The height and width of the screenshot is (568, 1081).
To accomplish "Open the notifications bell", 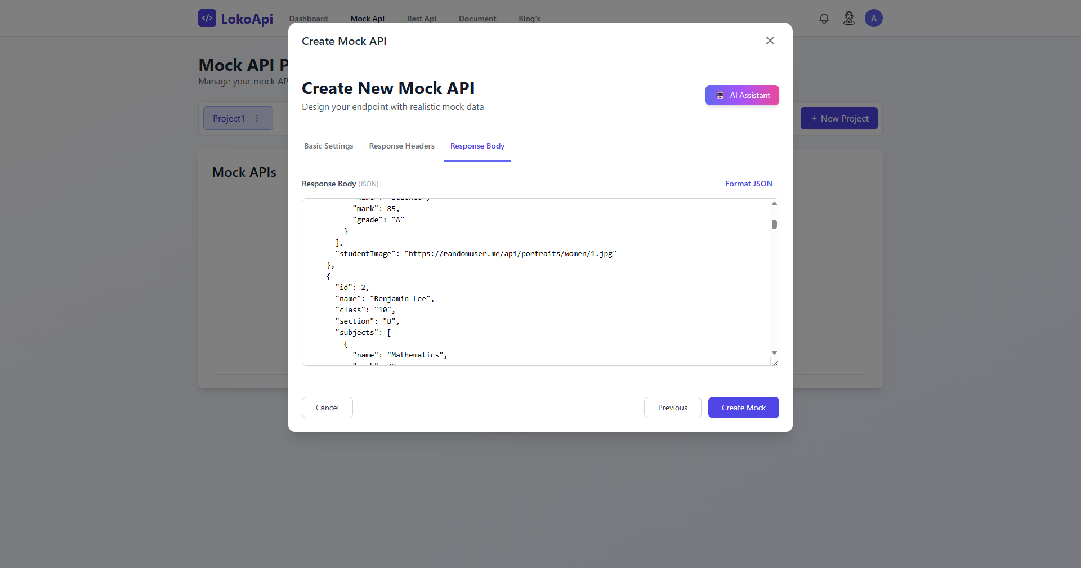I will pyautogui.click(x=824, y=19).
